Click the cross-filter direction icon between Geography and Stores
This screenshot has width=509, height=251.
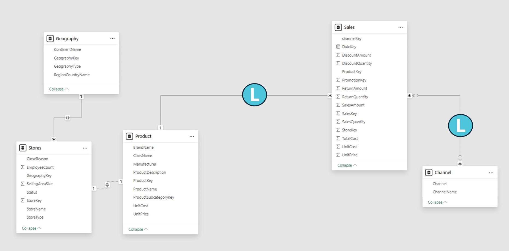coord(68,118)
